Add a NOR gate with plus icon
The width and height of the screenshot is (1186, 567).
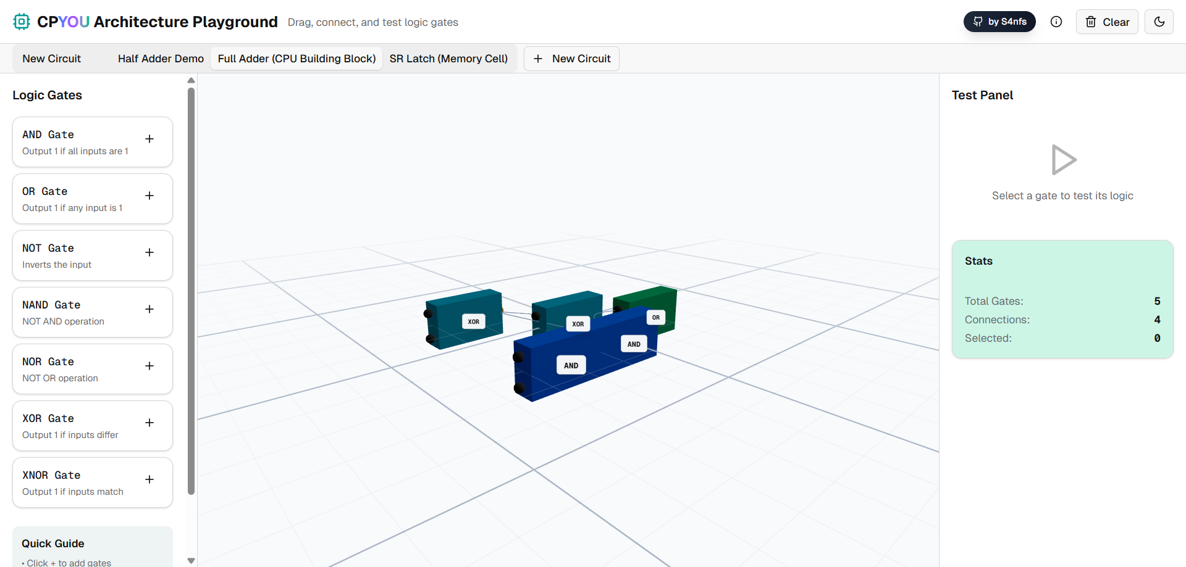pyautogui.click(x=149, y=366)
